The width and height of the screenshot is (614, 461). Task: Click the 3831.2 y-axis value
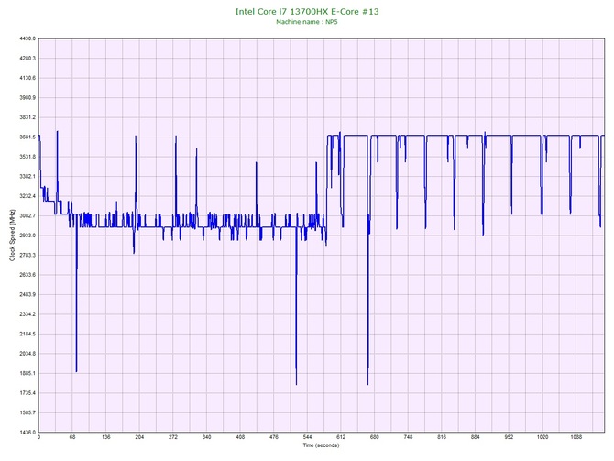coord(27,117)
